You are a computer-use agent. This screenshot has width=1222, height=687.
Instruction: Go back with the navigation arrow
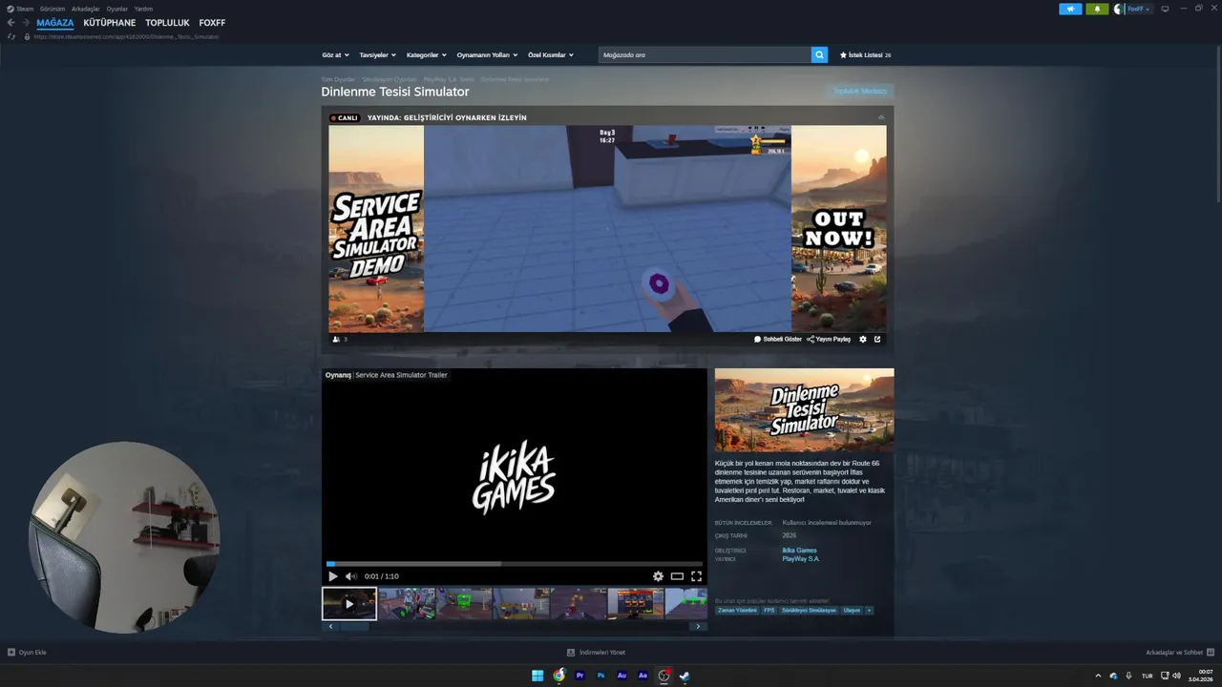tap(11, 23)
